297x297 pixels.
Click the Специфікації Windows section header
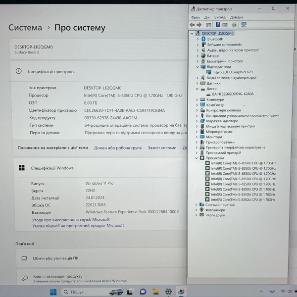100,168
